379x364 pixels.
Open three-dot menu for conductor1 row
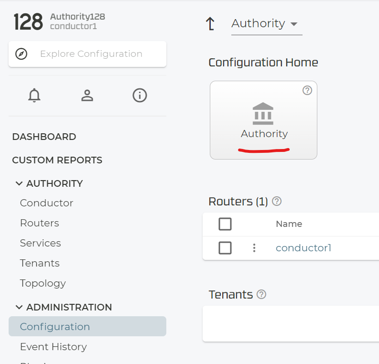pos(254,248)
